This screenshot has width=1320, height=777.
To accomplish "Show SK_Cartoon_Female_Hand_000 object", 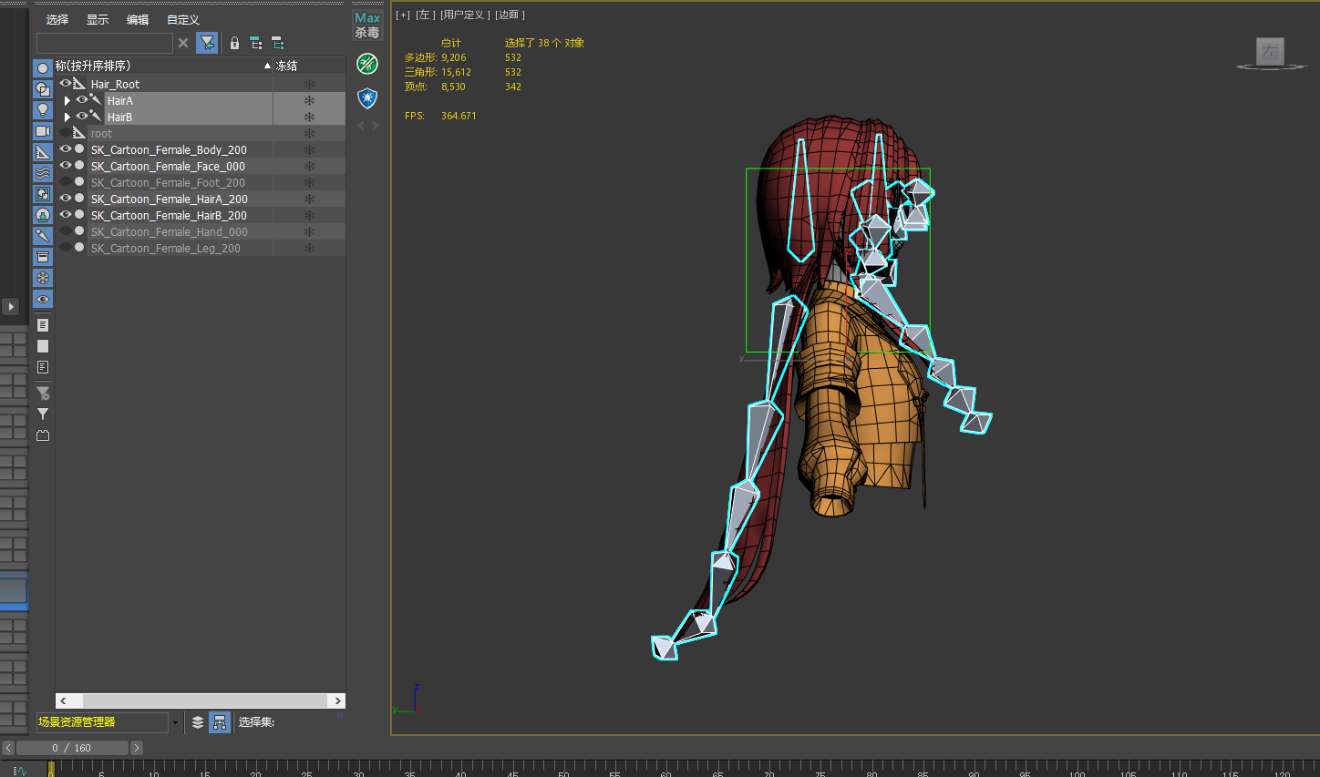I will pos(66,231).
